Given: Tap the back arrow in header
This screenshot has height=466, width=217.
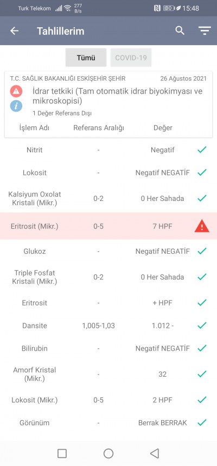Looking at the screenshot, I should 14,31.
